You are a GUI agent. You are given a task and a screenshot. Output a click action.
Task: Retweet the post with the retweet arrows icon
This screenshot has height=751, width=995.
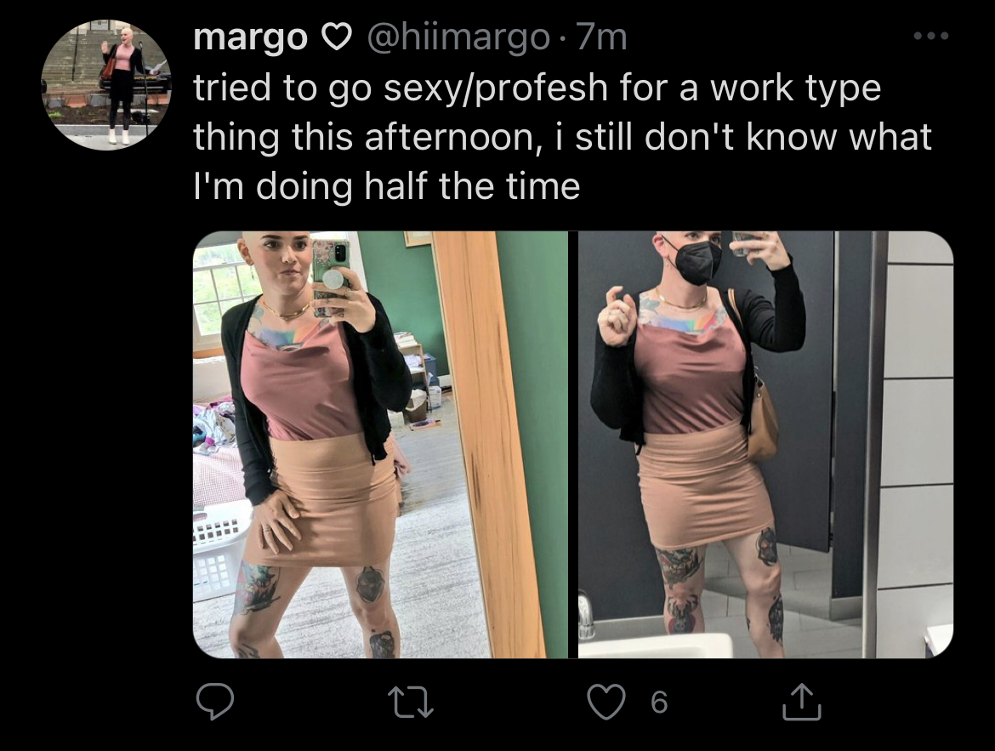(x=411, y=703)
